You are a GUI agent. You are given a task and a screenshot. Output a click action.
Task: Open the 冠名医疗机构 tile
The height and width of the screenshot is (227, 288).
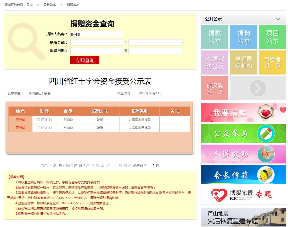pyautogui.click(x=244, y=63)
